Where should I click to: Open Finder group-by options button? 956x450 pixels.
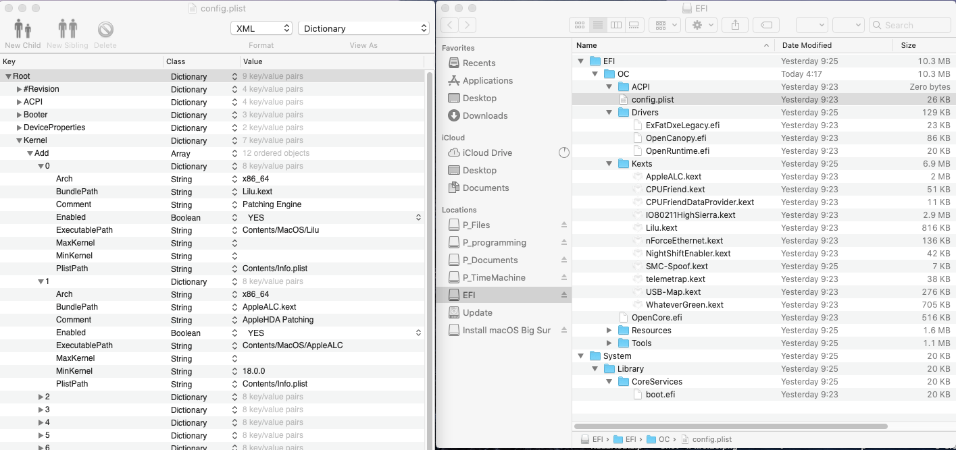[x=664, y=25]
